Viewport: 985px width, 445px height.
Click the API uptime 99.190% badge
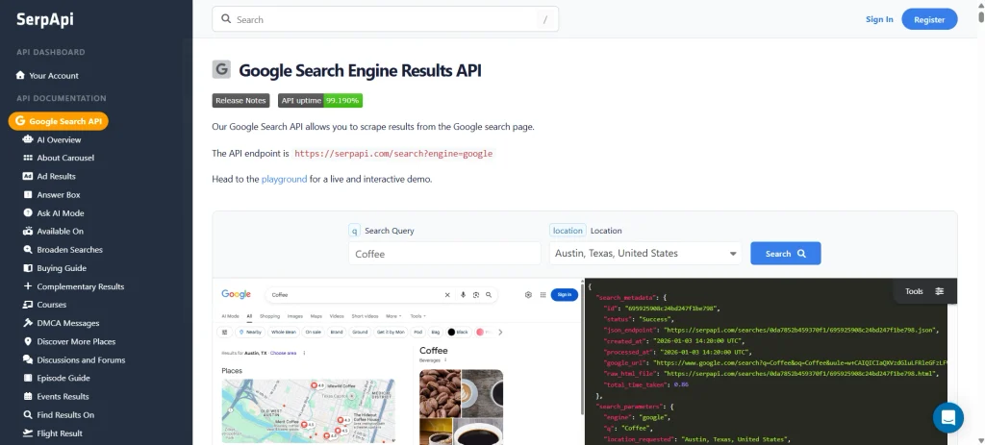point(320,100)
